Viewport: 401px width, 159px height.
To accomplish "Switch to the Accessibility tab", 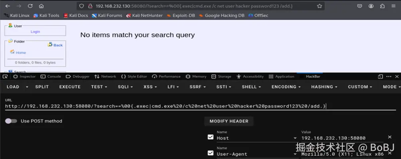I will tap(250, 76).
